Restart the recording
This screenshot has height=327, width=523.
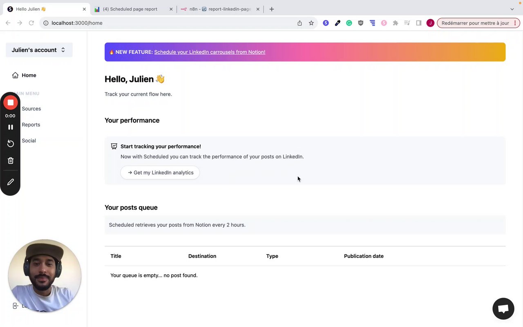coord(11,143)
